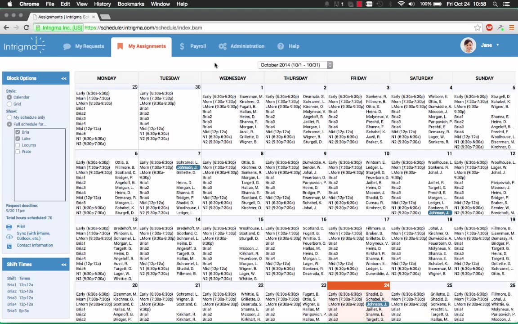Click the chat bubble icon of My Requests
Screen dimensions: 518x324
click(x=67, y=46)
